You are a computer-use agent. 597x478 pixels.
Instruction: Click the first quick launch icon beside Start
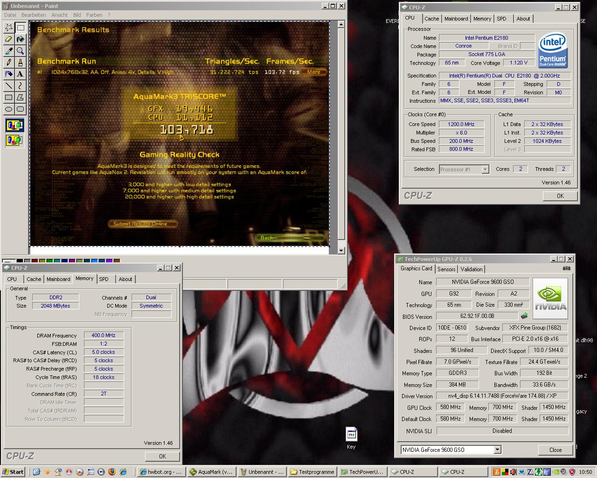coord(36,472)
